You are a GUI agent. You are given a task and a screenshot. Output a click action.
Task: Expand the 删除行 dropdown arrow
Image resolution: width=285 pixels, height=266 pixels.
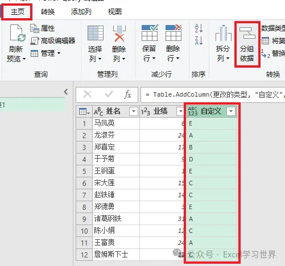tap(177, 58)
